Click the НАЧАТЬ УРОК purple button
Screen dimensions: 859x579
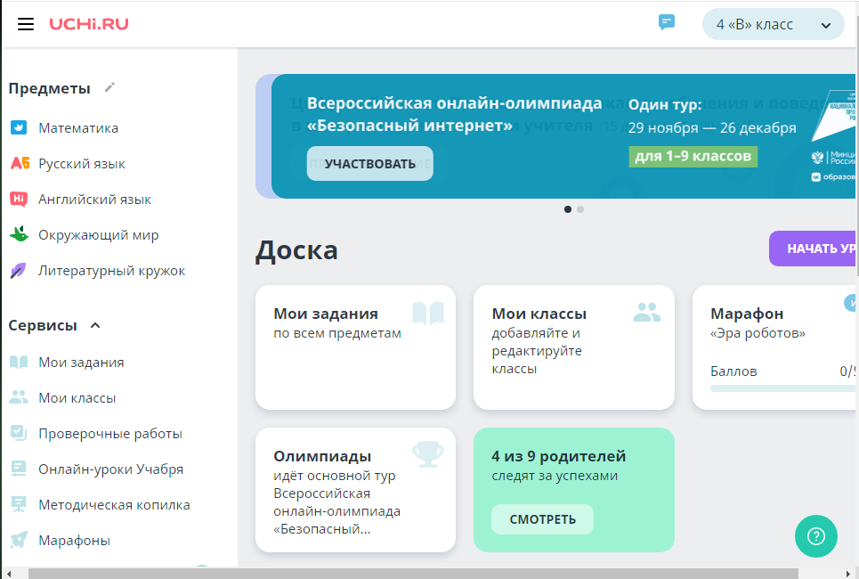(814, 249)
